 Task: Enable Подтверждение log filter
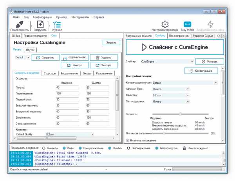pyautogui.click(x=128, y=148)
